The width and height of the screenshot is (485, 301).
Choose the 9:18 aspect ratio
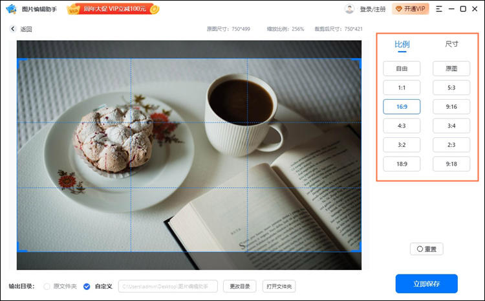point(451,164)
